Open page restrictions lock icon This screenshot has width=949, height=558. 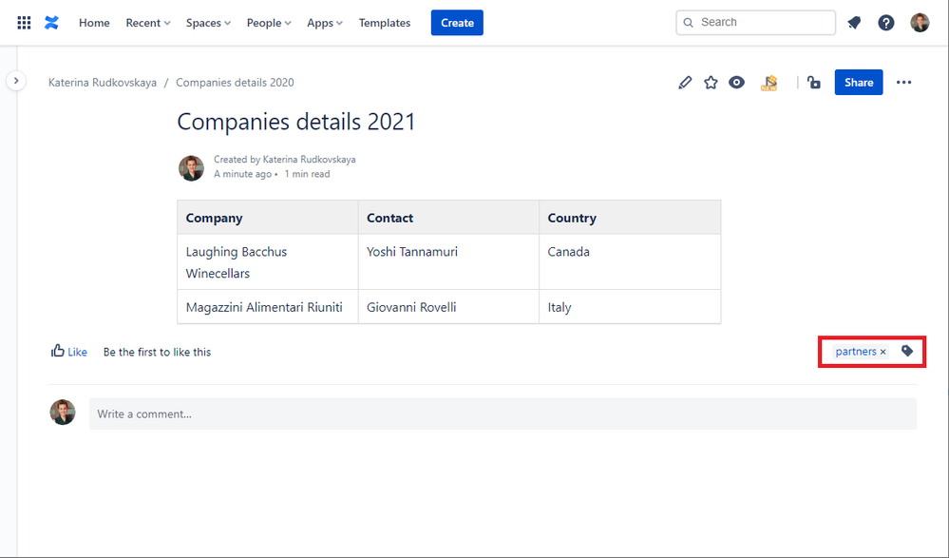[x=814, y=83]
